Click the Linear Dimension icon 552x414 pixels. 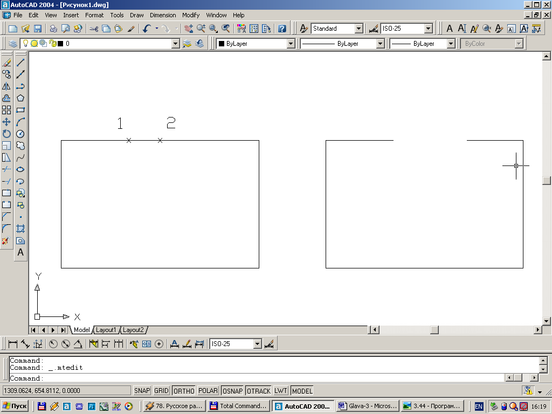13,344
